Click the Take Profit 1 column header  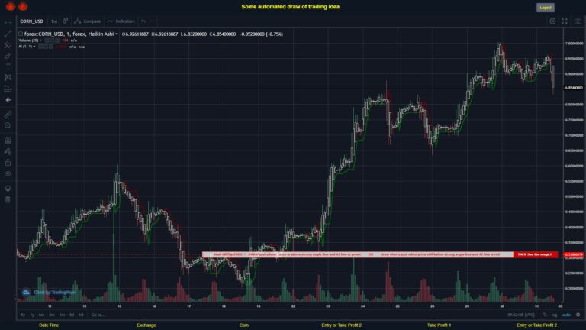(x=439, y=325)
